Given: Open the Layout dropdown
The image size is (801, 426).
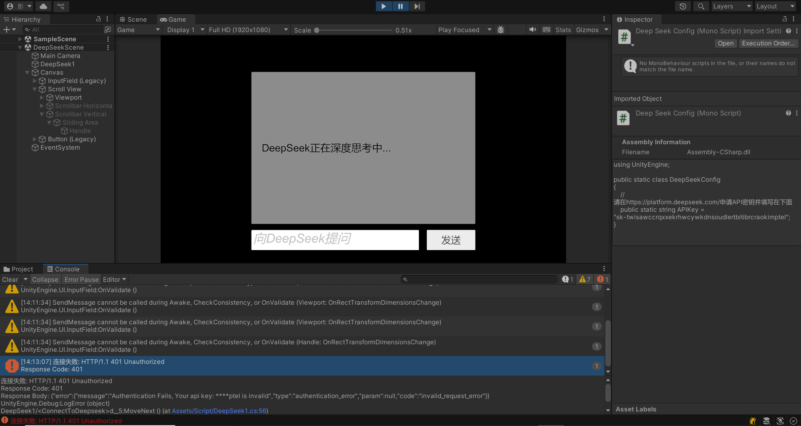Looking at the screenshot, I should point(775,6).
